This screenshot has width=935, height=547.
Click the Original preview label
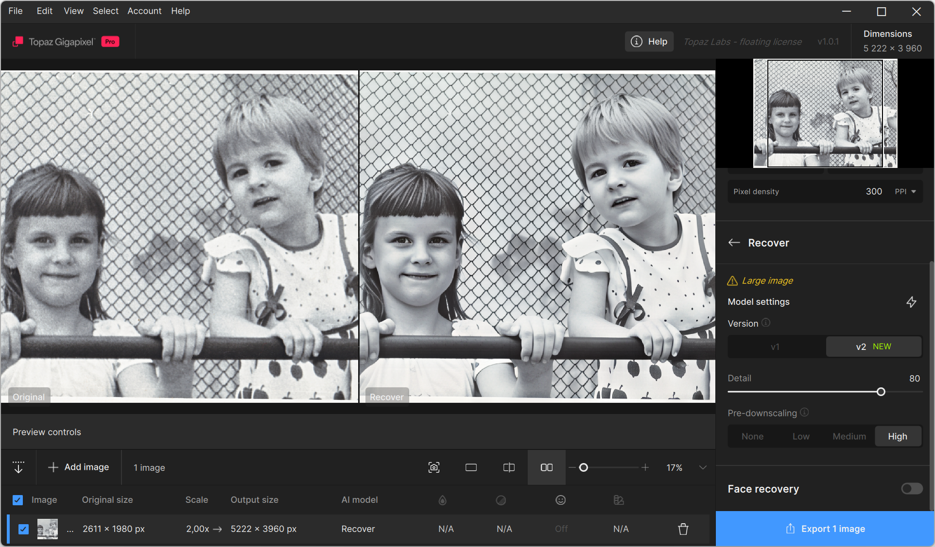pos(29,397)
